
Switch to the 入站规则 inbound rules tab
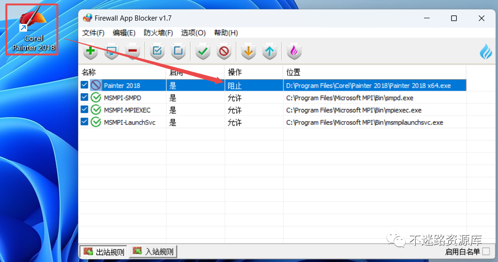(153, 252)
